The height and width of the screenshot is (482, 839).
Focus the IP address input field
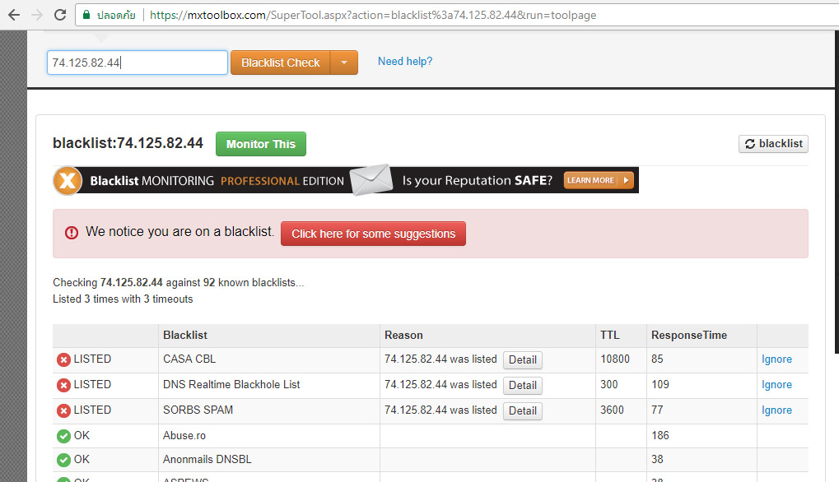pos(138,63)
